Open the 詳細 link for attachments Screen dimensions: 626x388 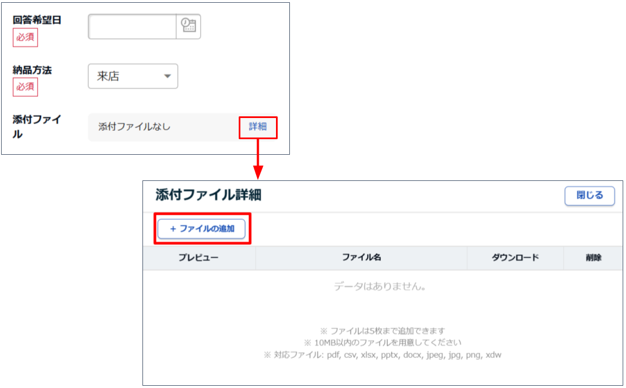click(x=258, y=127)
